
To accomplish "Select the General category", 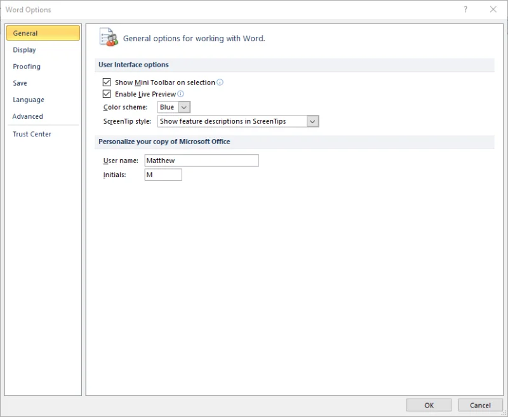I will click(43, 33).
